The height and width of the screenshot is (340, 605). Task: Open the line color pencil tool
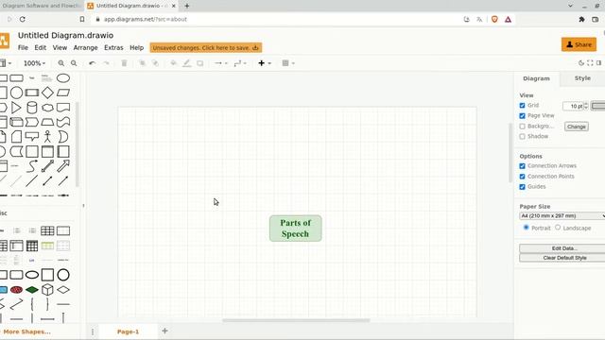187,63
